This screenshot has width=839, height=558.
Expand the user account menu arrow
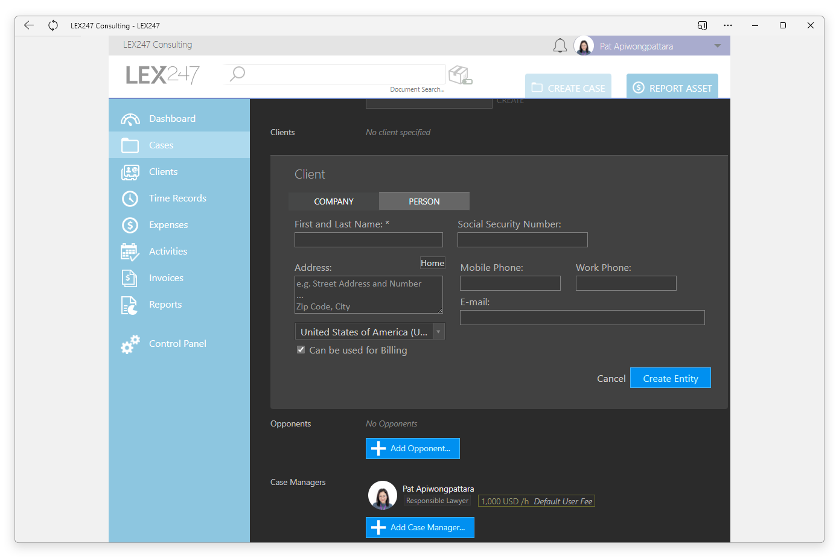click(x=718, y=46)
